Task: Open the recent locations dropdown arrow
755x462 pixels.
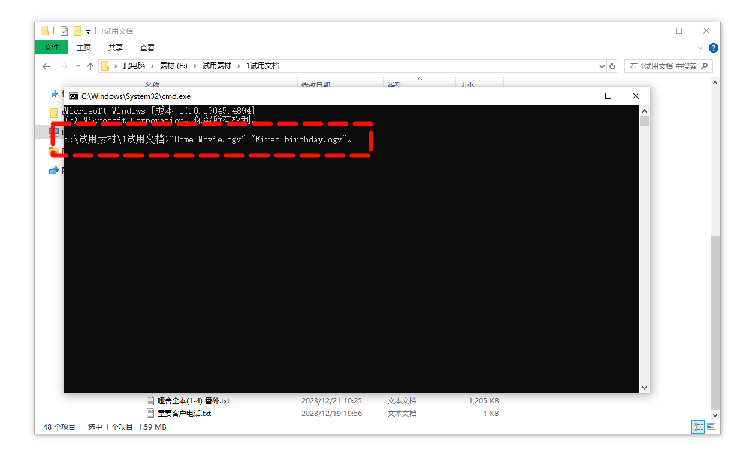Action: click(x=78, y=66)
